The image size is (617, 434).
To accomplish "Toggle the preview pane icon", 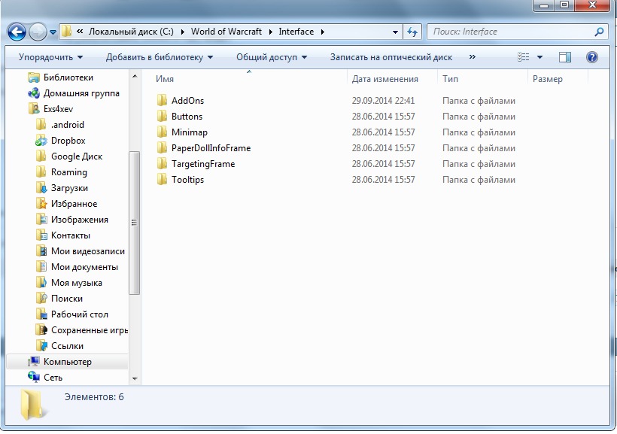I will (x=565, y=57).
